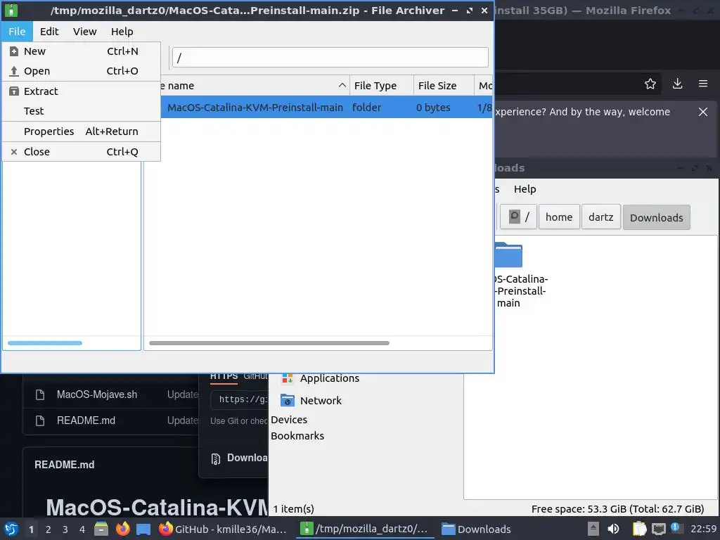
Task: Click the left pane horizontal scrollbar
Action: tap(45, 343)
